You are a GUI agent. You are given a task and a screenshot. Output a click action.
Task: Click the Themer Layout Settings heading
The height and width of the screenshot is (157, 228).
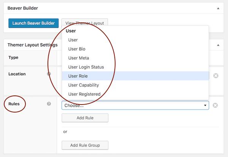coord(32,45)
